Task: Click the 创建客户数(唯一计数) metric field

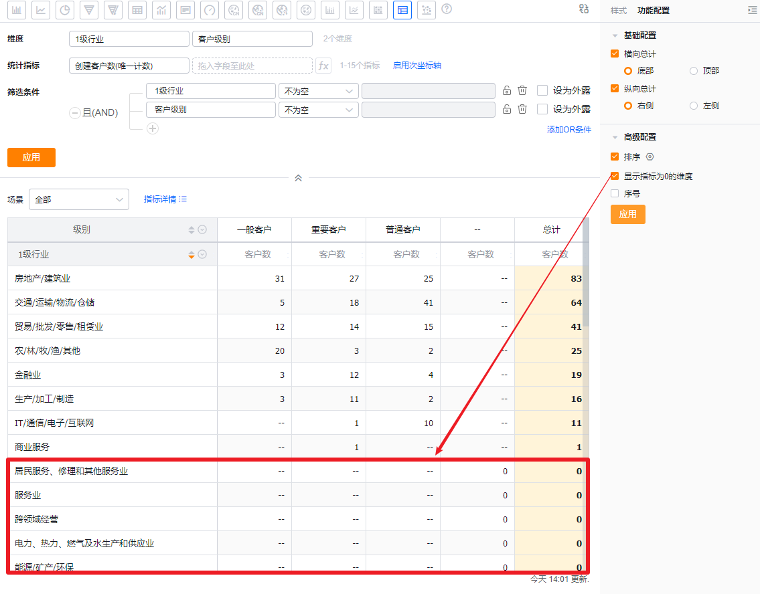Action: (x=129, y=66)
